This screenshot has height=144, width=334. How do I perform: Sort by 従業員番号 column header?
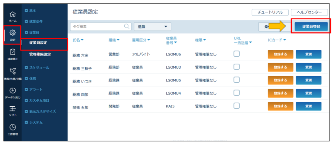point(172,40)
